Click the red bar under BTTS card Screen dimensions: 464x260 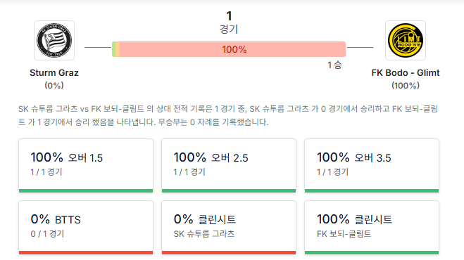tap(86, 252)
